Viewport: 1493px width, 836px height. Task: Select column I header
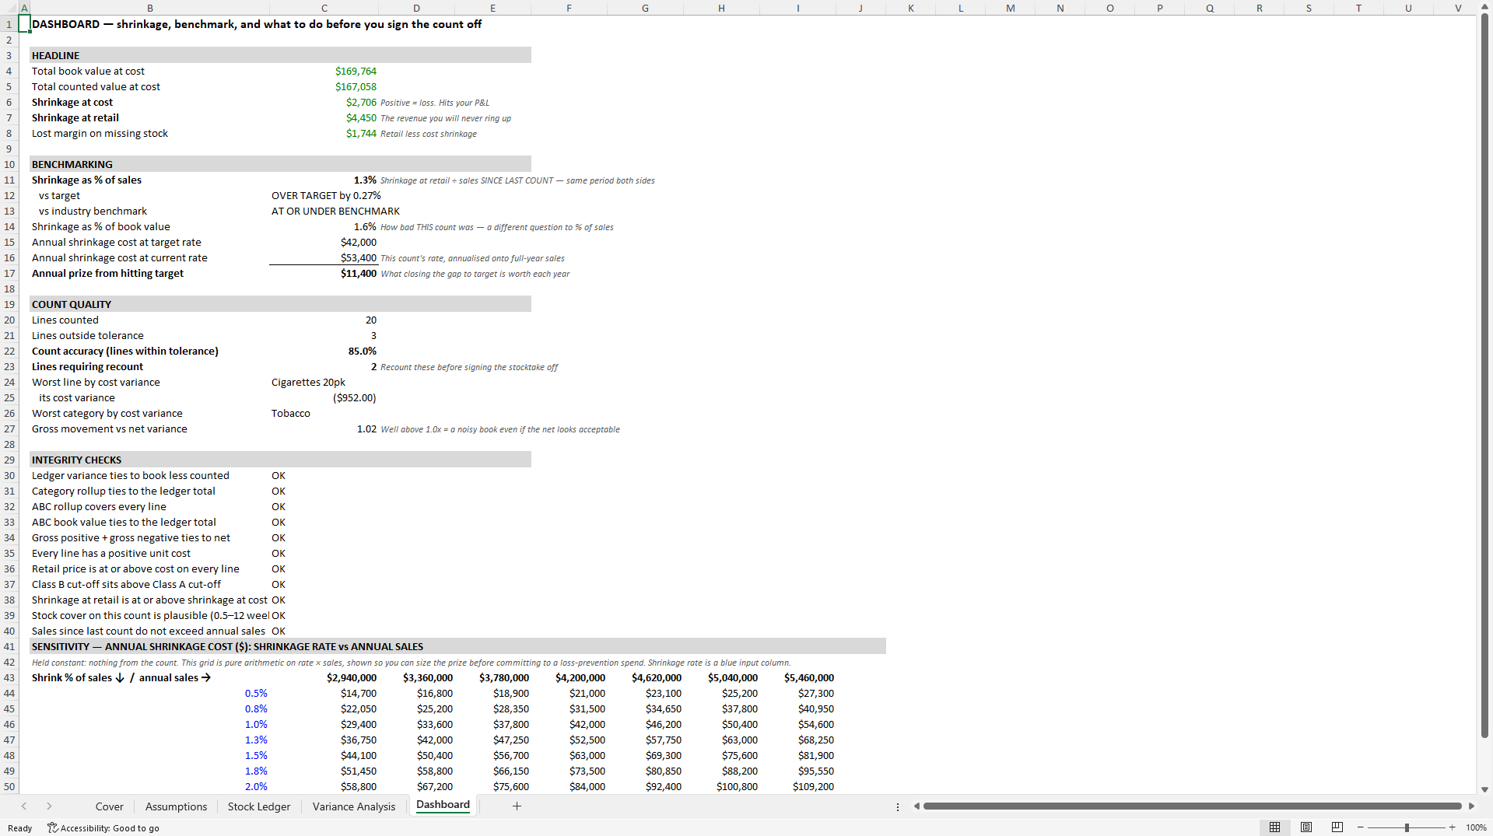click(x=797, y=8)
